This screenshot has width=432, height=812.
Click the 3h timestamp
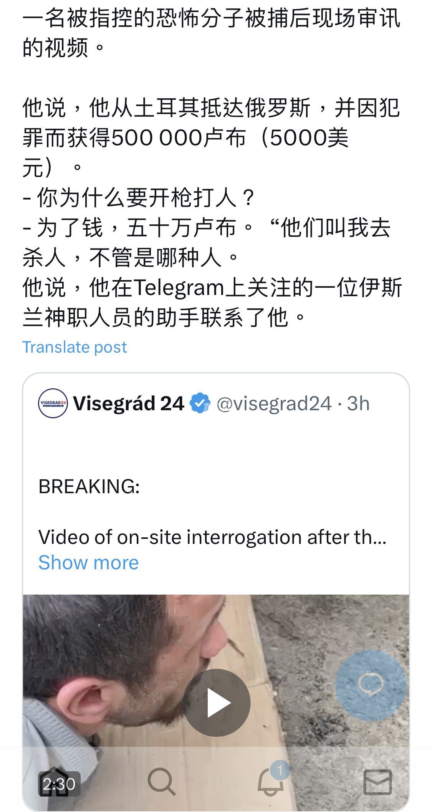pos(358,403)
